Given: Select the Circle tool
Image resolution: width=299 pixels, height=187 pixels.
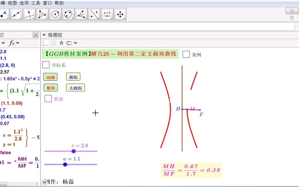Looking at the screenshot, I should (55, 14).
